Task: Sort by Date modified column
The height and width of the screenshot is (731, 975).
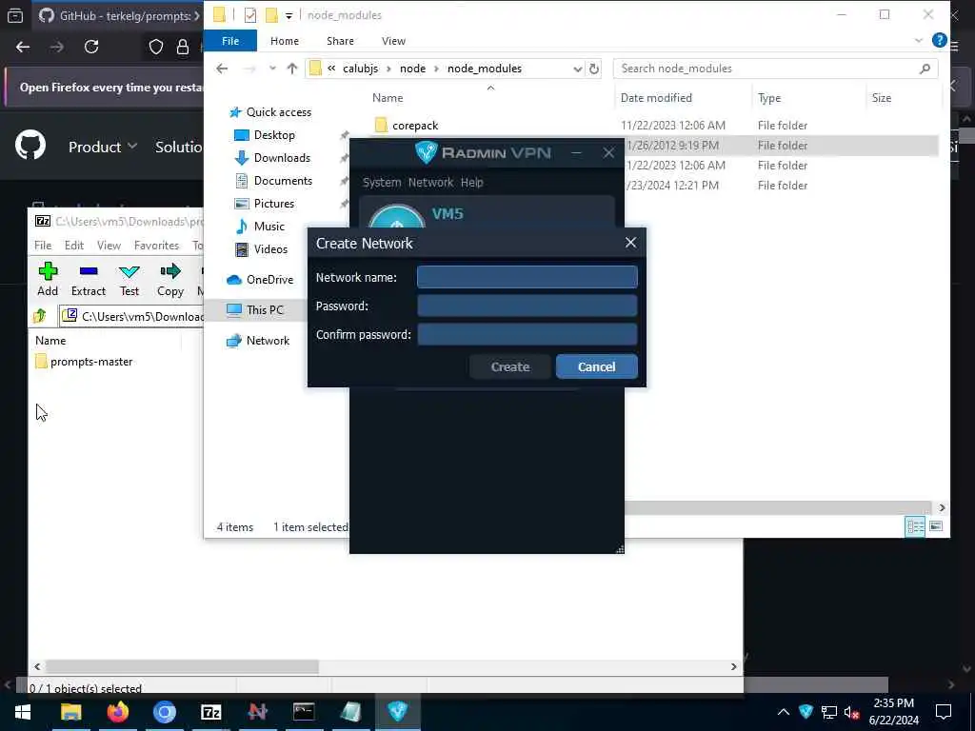Action: click(656, 98)
